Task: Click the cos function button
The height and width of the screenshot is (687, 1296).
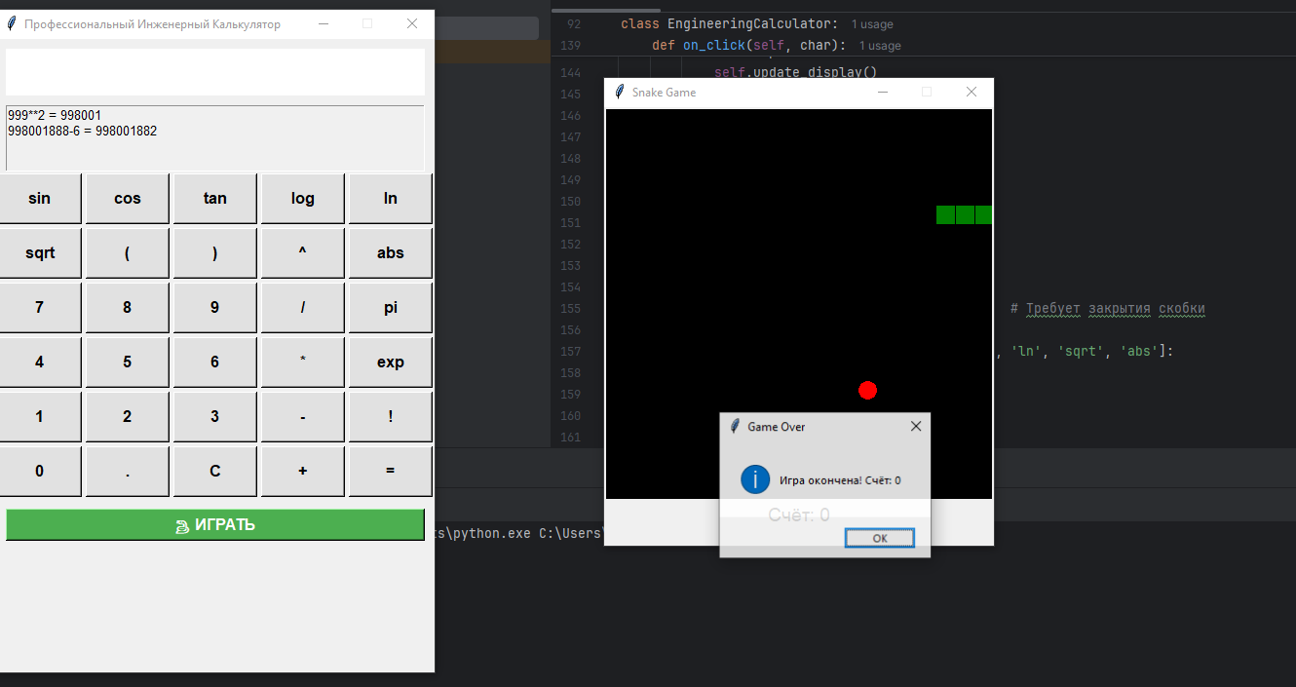Action: click(128, 199)
